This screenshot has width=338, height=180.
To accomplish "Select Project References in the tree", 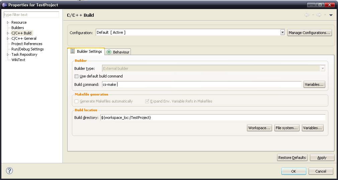I will click(x=27, y=44).
